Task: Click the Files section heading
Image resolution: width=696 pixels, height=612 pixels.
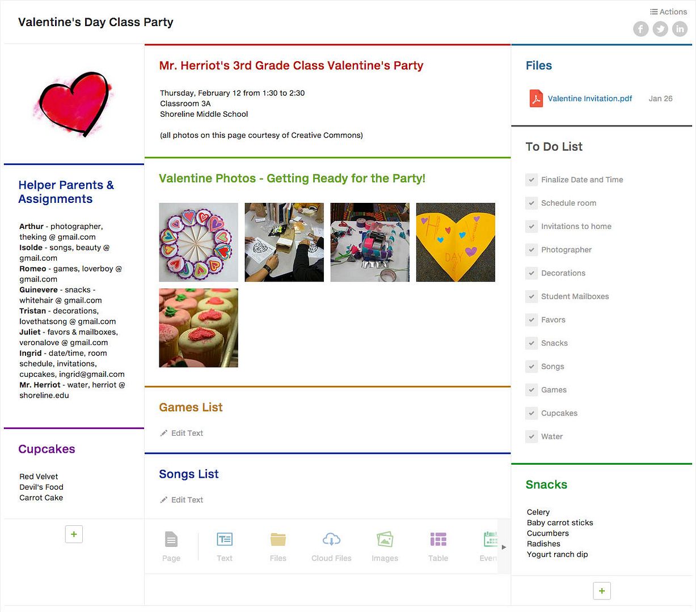Action: pyautogui.click(x=539, y=66)
